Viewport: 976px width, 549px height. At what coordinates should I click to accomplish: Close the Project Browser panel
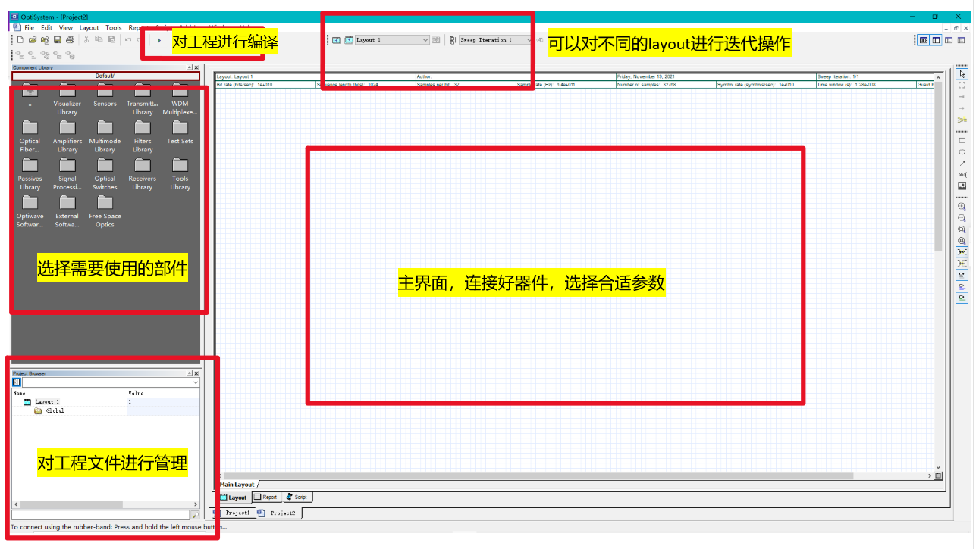196,373
